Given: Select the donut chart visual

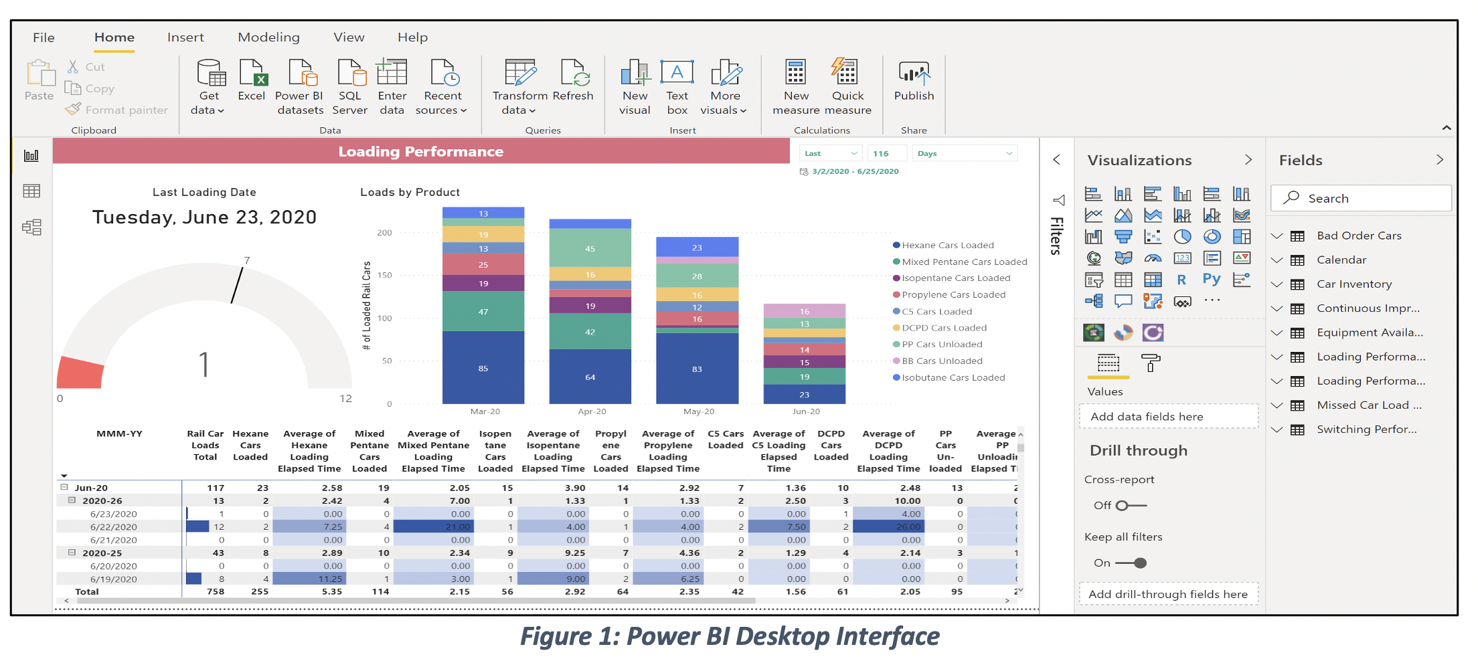Looking at the screenshot, I should pos(1212,237).
